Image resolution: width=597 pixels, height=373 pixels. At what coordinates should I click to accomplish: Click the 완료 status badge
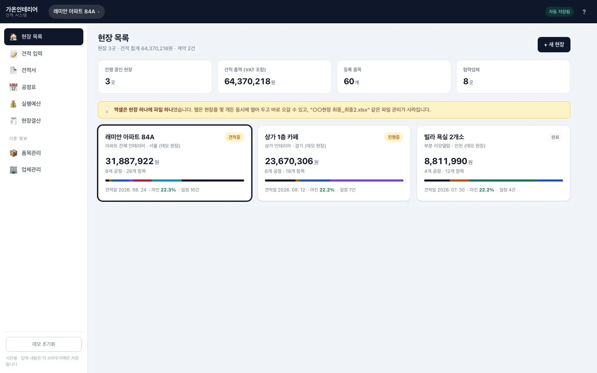pyautogui.click(x=555, y=137)
